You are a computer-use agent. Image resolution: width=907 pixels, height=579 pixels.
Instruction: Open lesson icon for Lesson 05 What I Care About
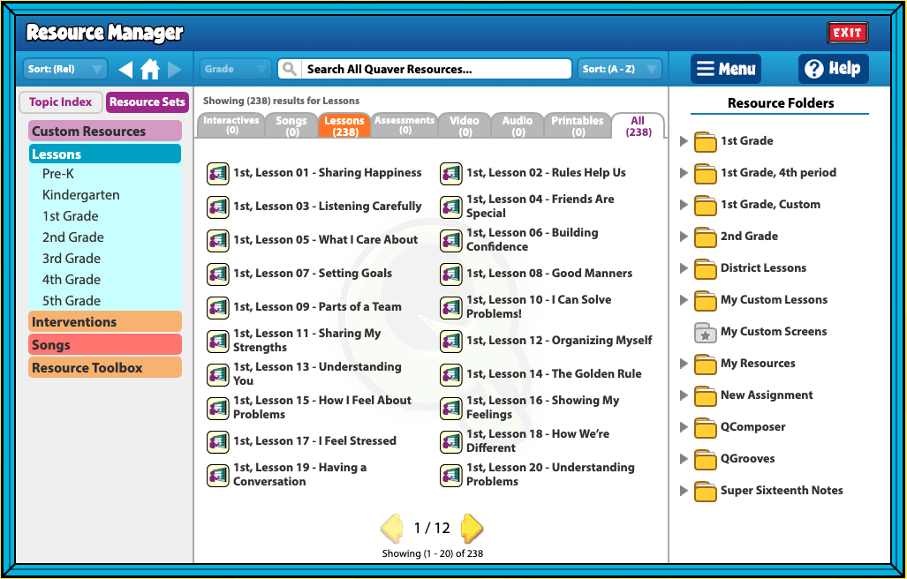point(217,240)
